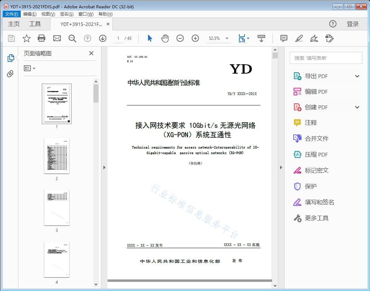Open the print dialog via printer icon
370x291 pixels.
point(41,38)
